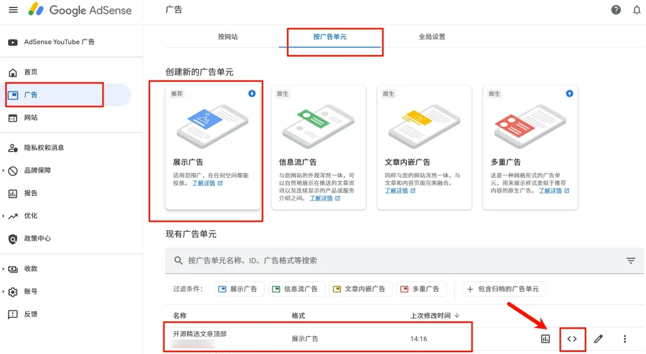Open the report chart icon for ad unit

pyautogui.click(x=546, y=339)
